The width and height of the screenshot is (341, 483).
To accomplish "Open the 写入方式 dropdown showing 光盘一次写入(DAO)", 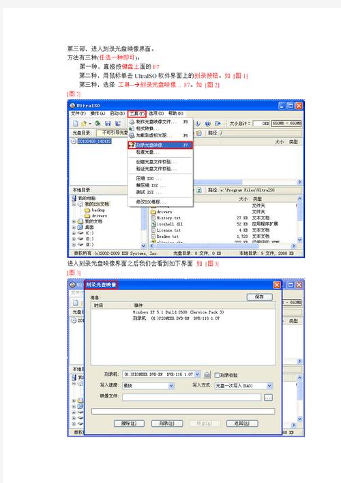I will coord(269,386).
